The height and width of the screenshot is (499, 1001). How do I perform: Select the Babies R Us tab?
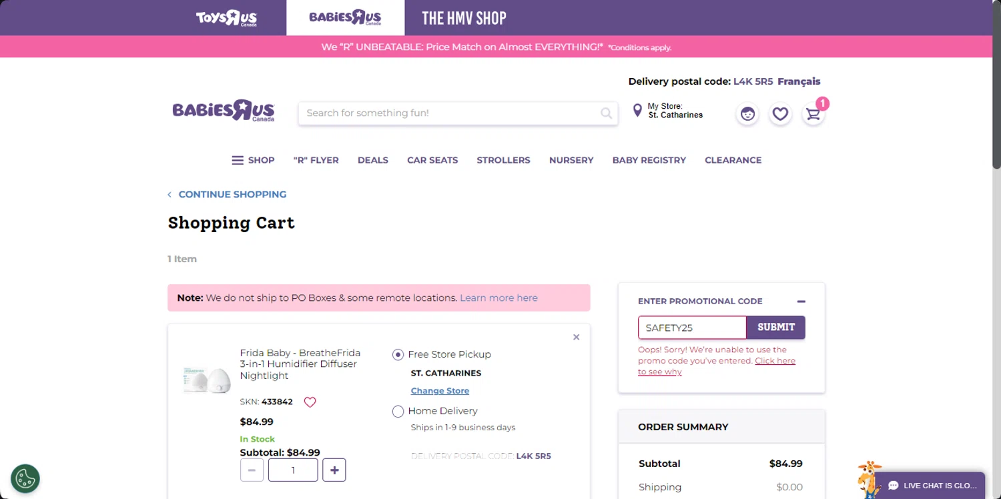[x=345, y=18]
